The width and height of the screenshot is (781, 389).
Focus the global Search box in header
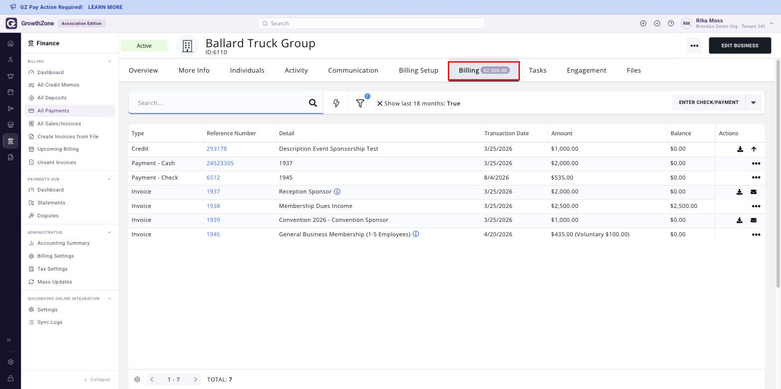pyautogui.click(x=372, y=23)
